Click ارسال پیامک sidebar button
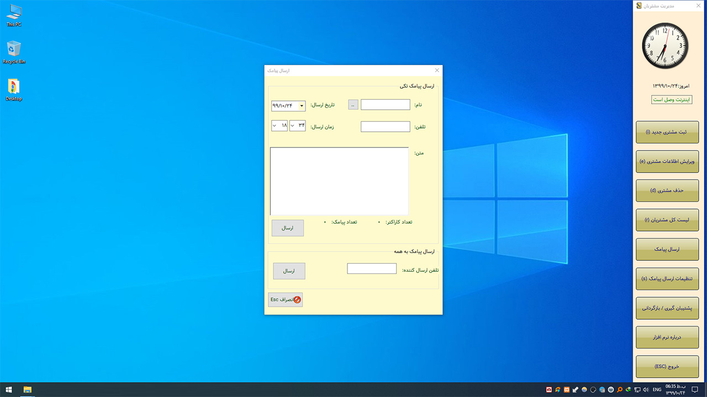The image size is (707, 397). (667, 249)
